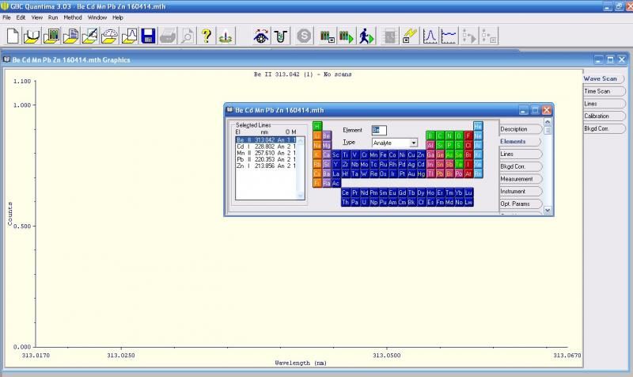Open Bkgd Corr. tab in Graphics window
Viewport: 633px width, 377px height.
604,128
